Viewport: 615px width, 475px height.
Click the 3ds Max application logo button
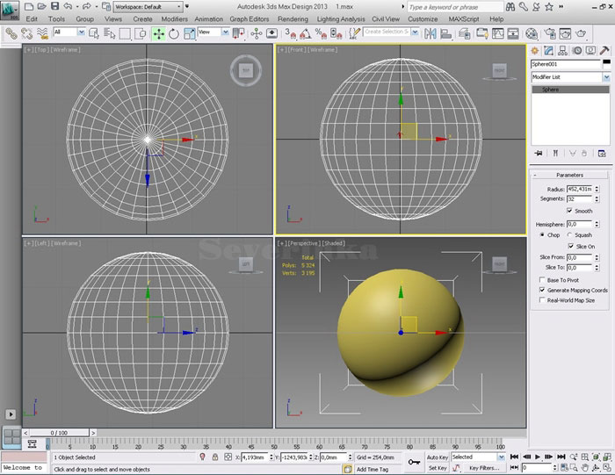pos(11,11)
